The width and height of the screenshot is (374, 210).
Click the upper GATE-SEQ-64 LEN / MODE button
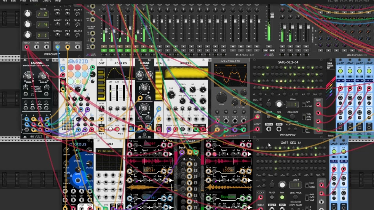click(292, 117)
